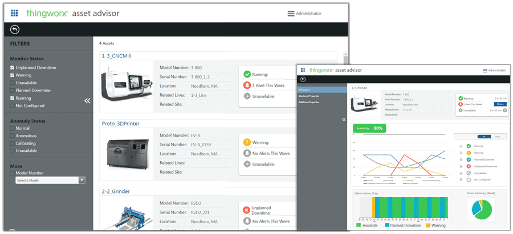This screenshot has width=513, height=234.
Task: Collapse the detail window sidebar with the chevron
Action: click(x=344, y=120)
